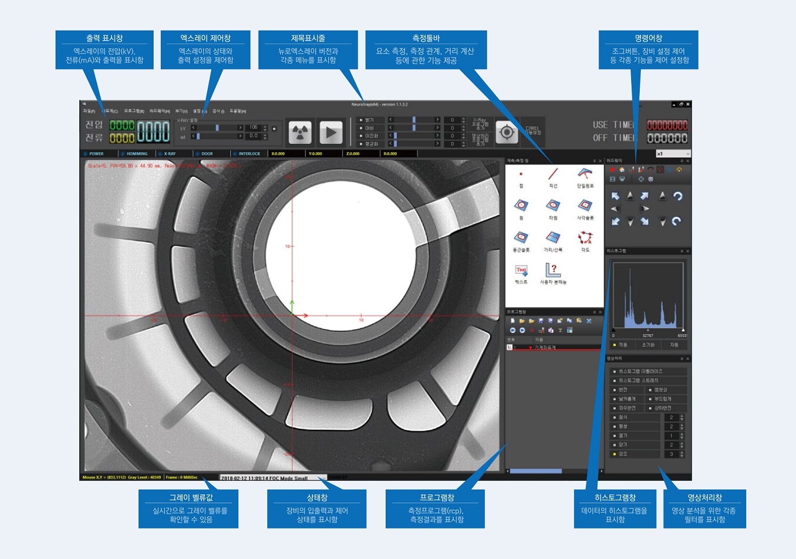Open the 파일(F) menu
Viewport: 796px width, 559px height.
point(89,111)
